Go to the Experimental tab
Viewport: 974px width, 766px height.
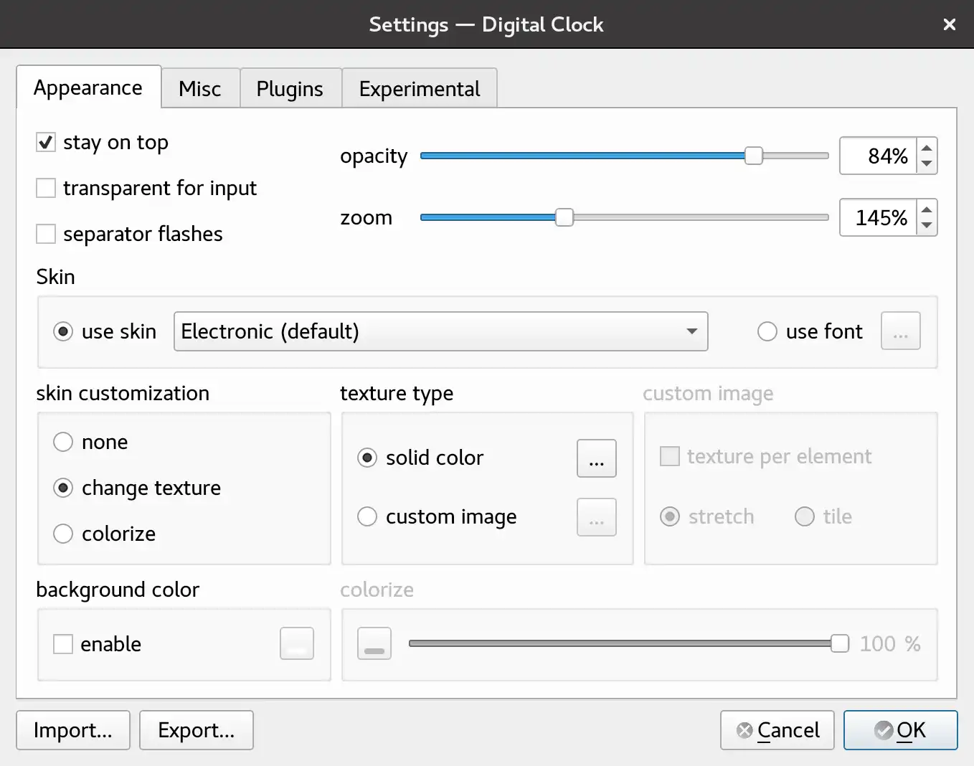(420, 89)
